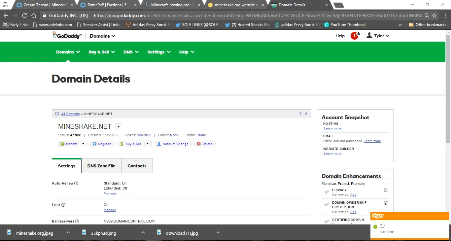Screen dimensions: 451x241
Task: Close the mineshake.org website tab
Action: click(x=263, y=5)
